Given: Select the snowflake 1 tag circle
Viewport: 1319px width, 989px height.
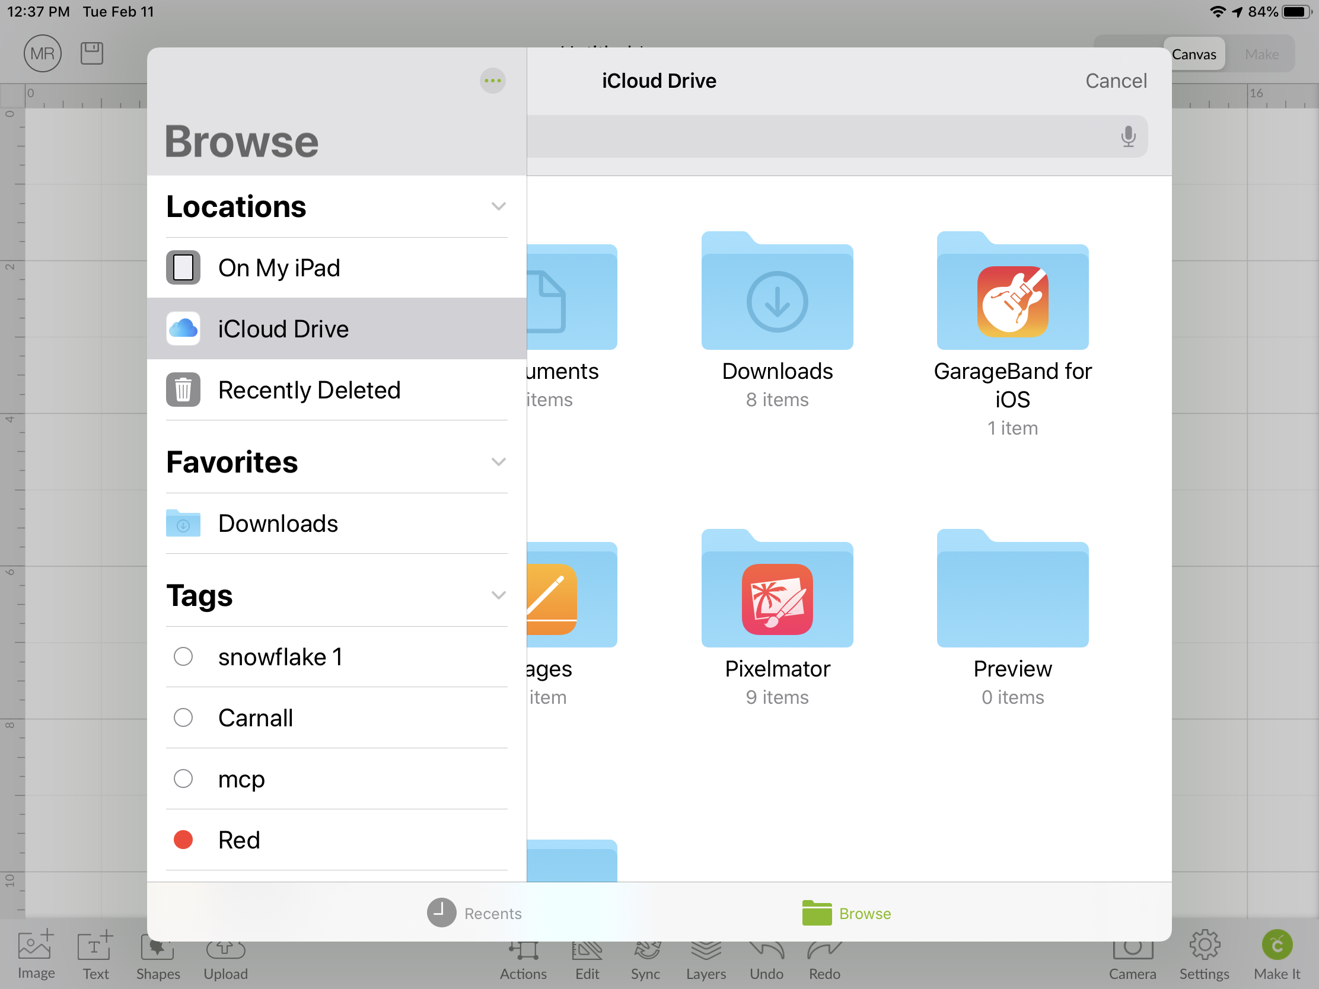Looking at the screenshot, I should coord(183,656).
